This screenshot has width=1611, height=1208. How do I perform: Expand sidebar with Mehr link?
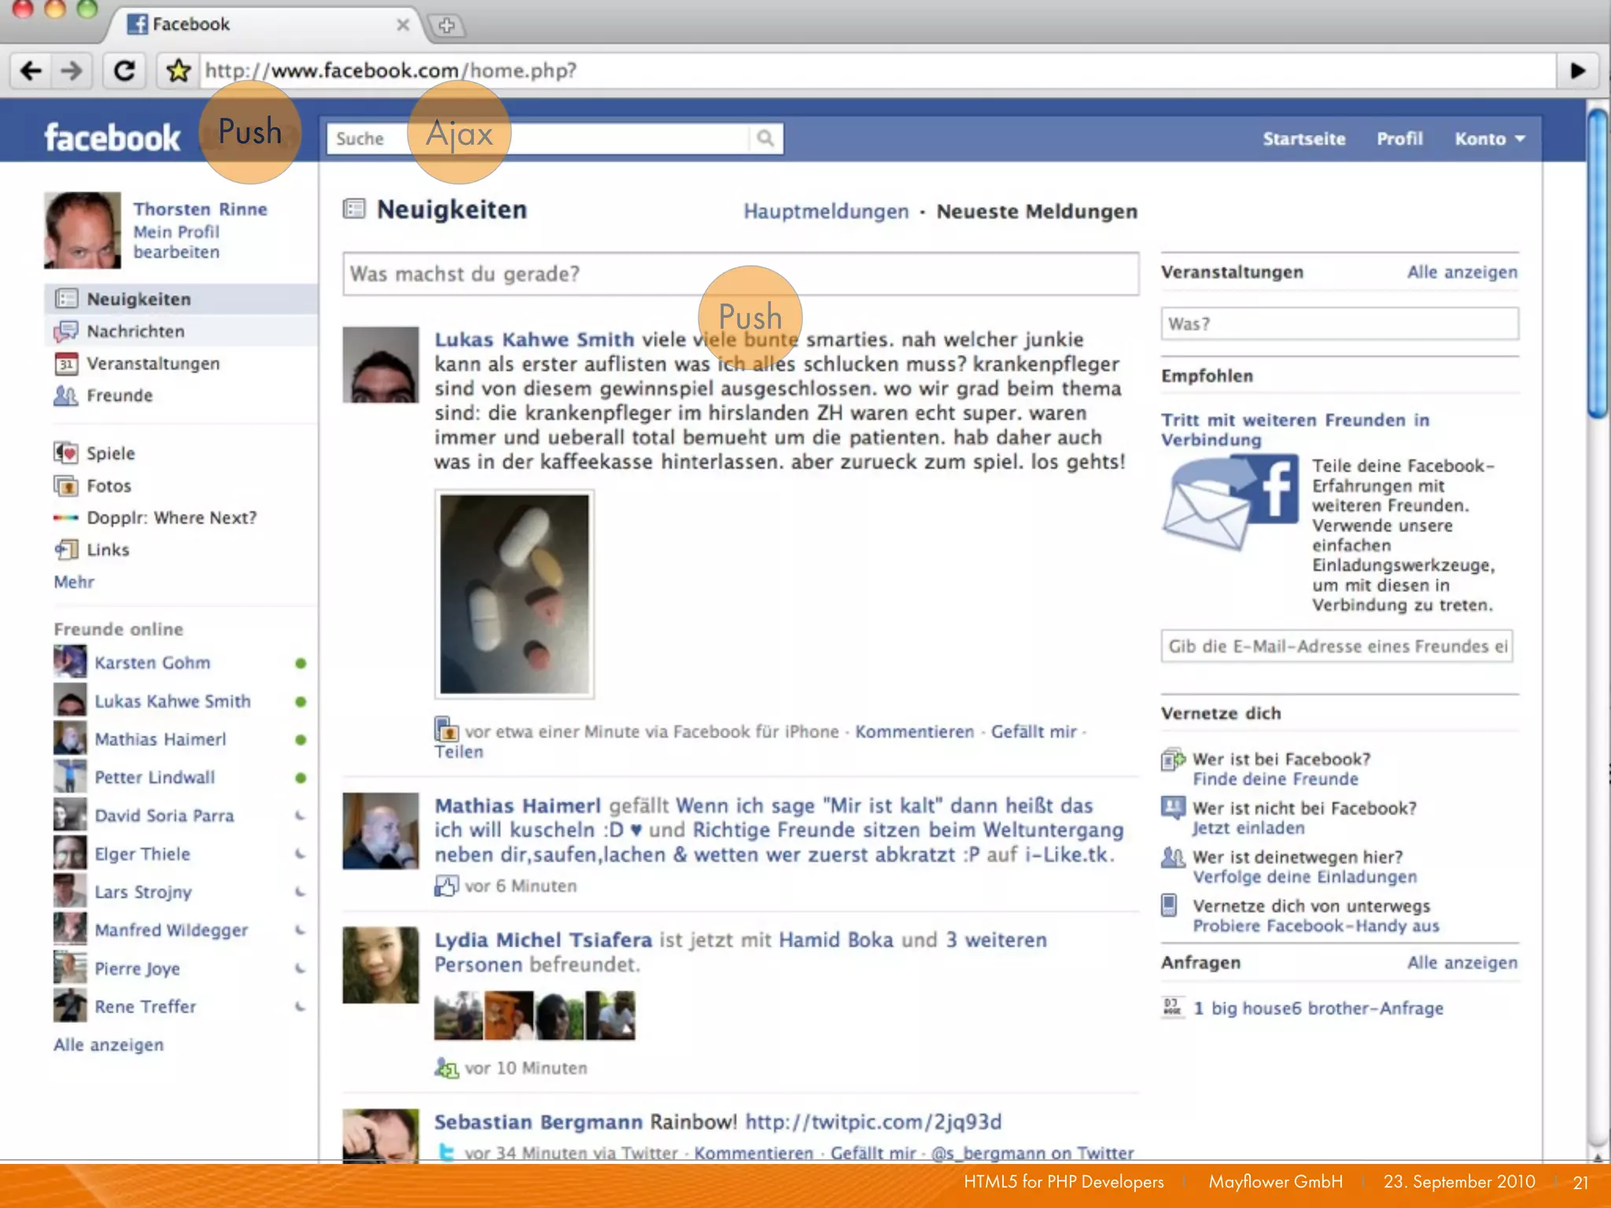pos(74,581)
